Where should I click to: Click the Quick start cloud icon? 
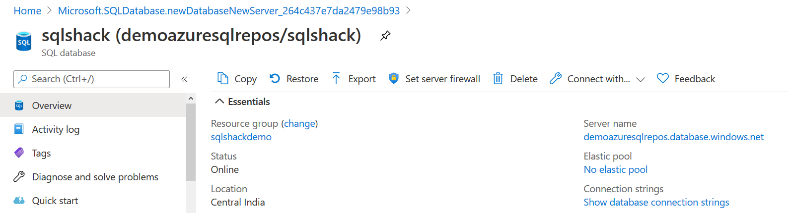(19, 201)
